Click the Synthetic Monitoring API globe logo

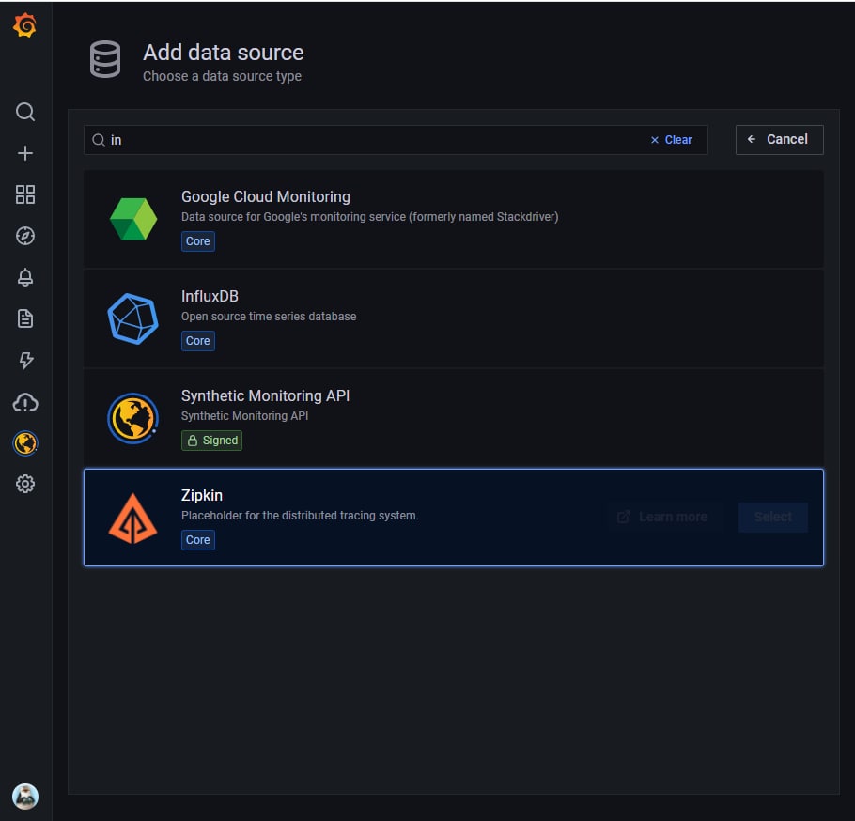coord(133,418)
